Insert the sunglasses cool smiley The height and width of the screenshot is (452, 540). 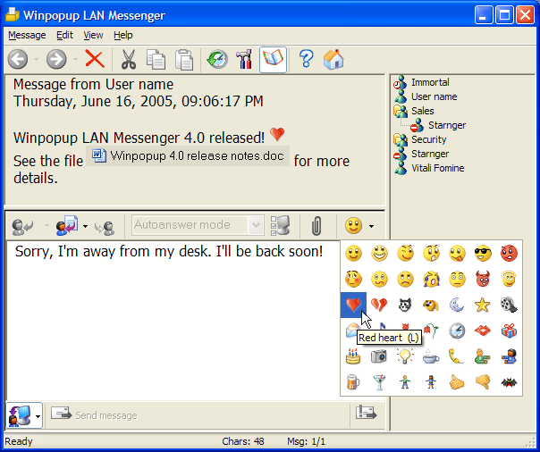coord(483,254)
